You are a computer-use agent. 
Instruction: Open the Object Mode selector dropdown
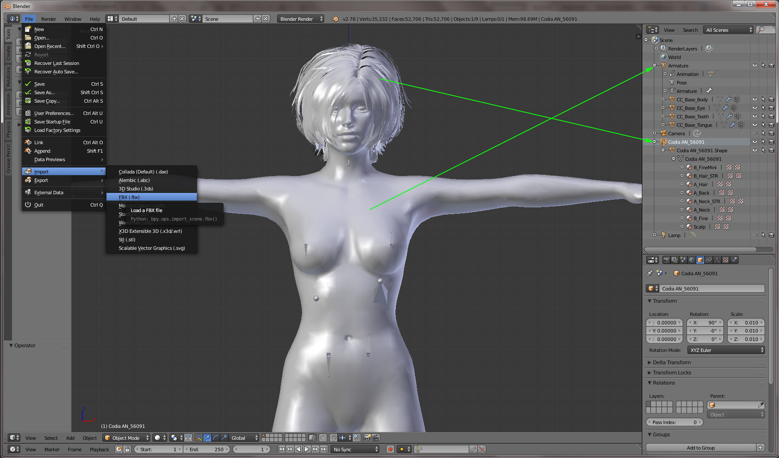pos(127,438)
